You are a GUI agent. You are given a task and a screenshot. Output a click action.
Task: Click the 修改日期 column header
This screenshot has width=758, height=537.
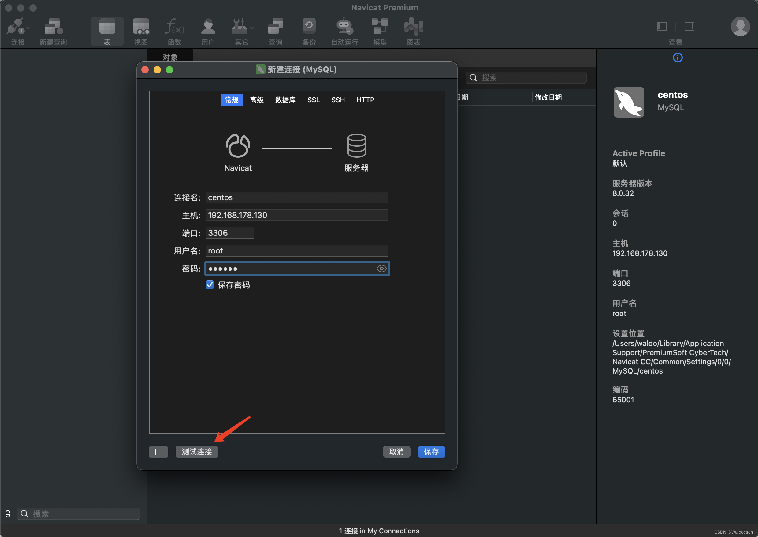click(548, 97)
